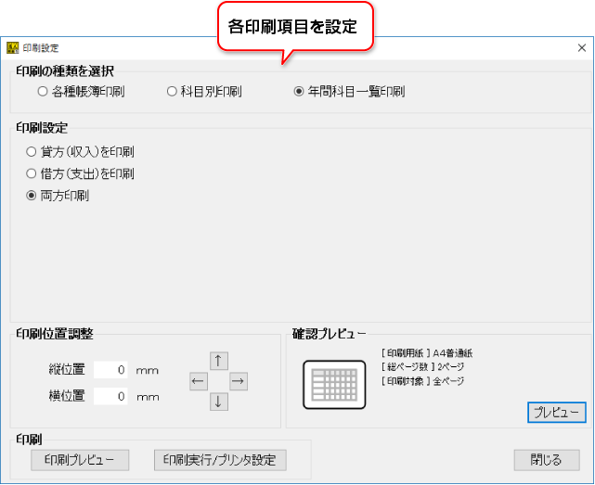Viewport: 595px width, 485px height.
Task: Click the right arrow position button
Action: point(239,381)
